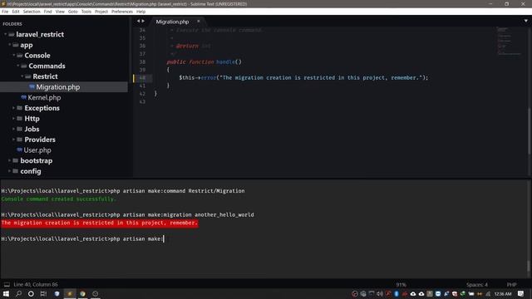
Task: Expand the Providers folder arrow
Action: coord(13,140)
